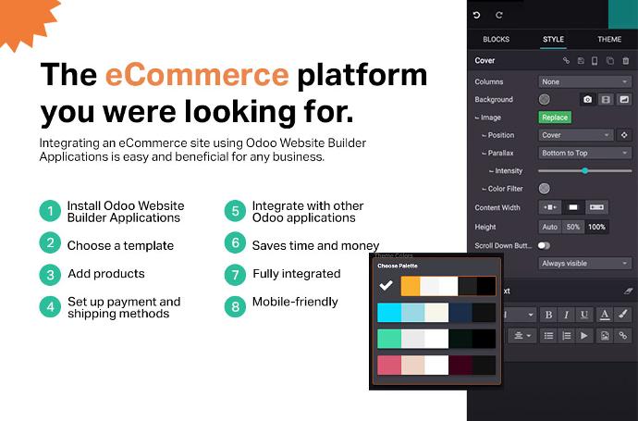Image resolution: width=638 pixels, height=421 pixels.
Task: Click the 'Saves time and money' item
Action: [315, 245]
